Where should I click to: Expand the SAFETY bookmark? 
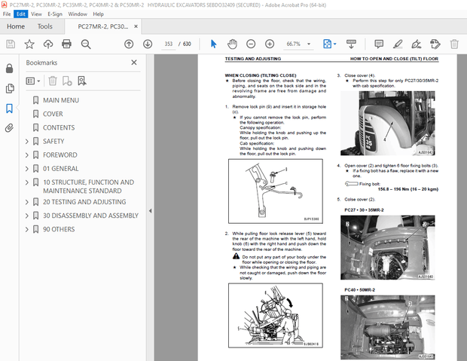27,141
